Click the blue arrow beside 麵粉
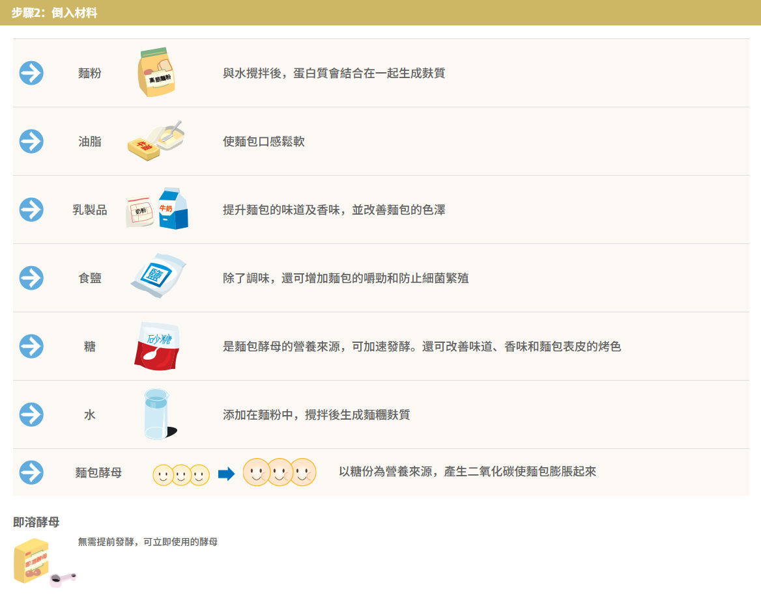The width and height of the screenshot is (761, 596). pos(31,73)
